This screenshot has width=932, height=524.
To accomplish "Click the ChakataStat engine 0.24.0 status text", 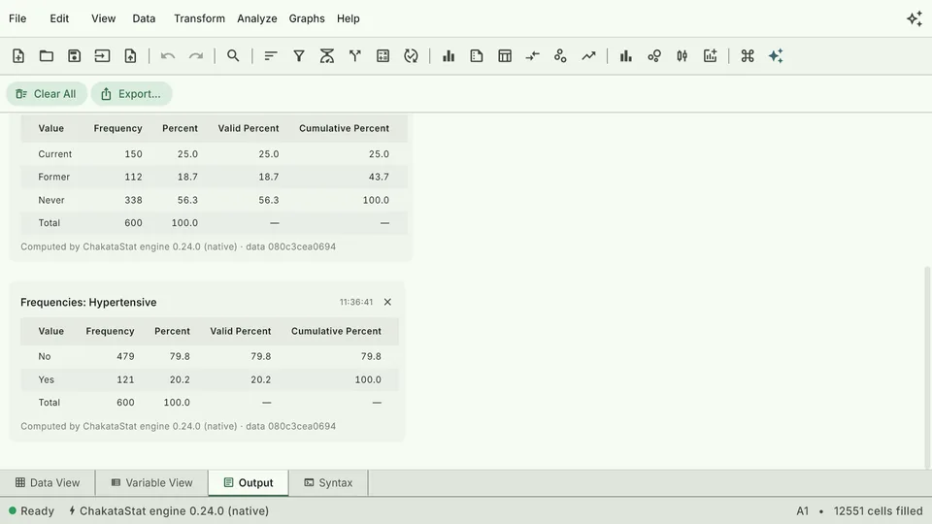I will pyautogui.click(x=169, y=511).
